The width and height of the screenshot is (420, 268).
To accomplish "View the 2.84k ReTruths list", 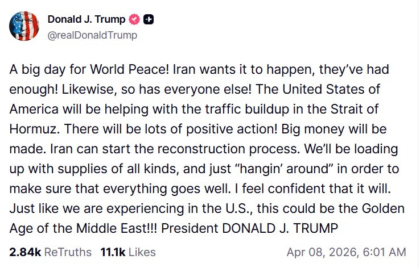I will point(50,252).
